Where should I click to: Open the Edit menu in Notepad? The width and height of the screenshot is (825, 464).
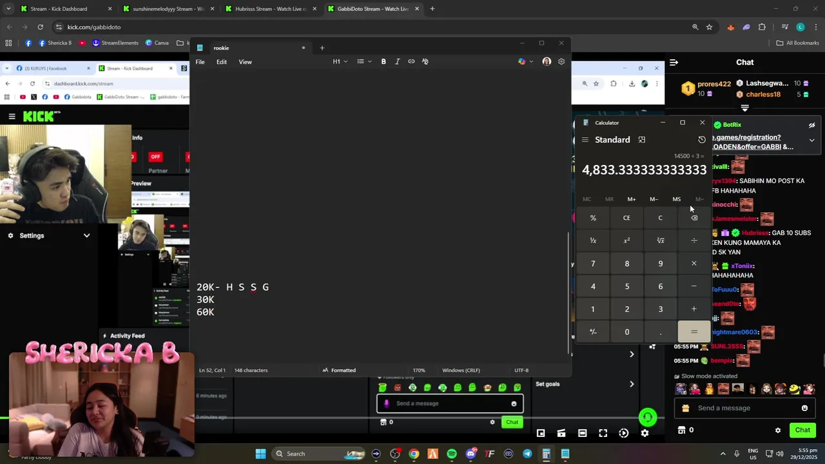tap(222, 62)
